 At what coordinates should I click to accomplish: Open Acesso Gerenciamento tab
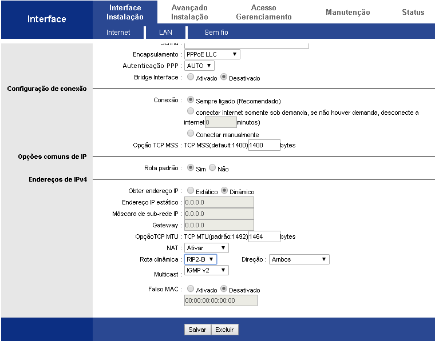(263, 12)
